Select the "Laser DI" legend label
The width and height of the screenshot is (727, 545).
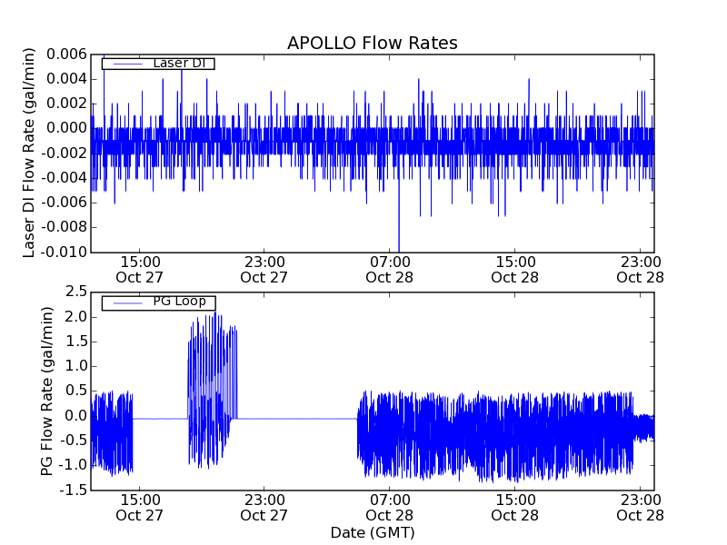coord(179,64)
